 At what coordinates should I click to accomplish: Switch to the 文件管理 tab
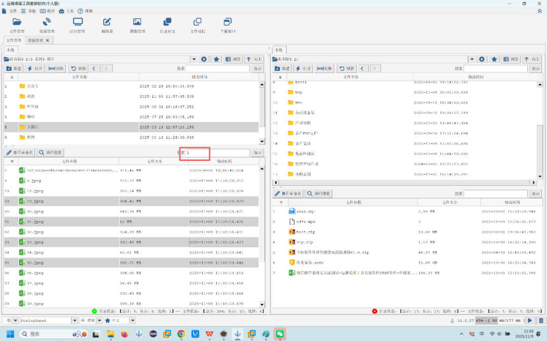(x=14, y=40)
